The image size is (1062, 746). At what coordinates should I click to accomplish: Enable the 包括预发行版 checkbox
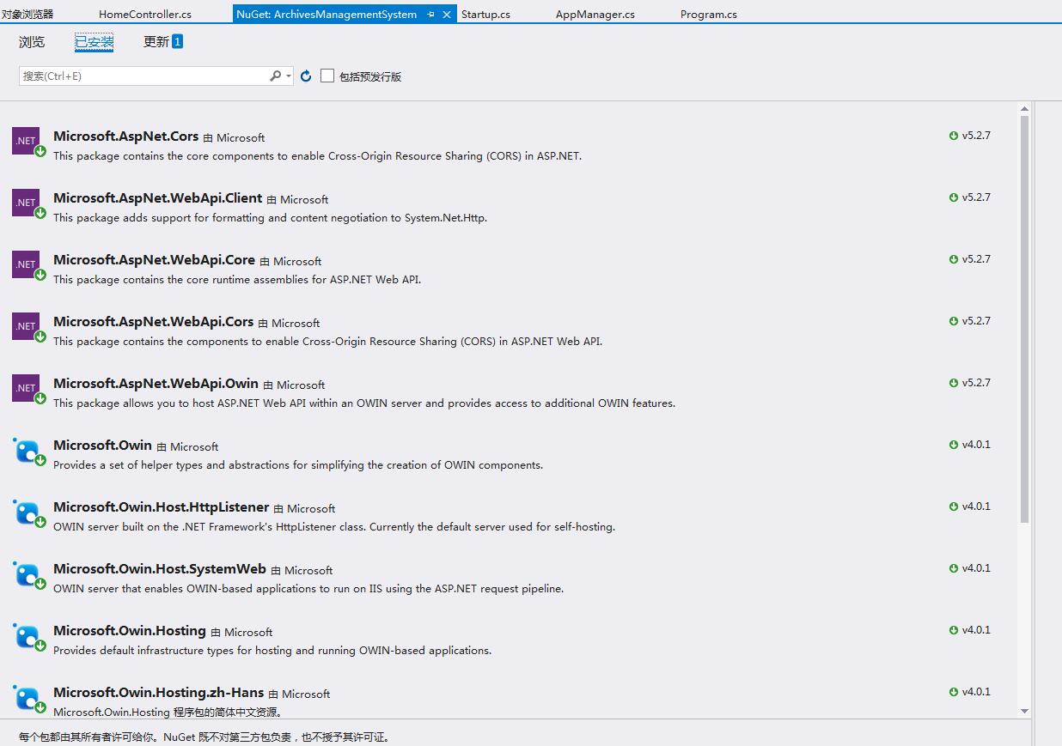point(327,76)
